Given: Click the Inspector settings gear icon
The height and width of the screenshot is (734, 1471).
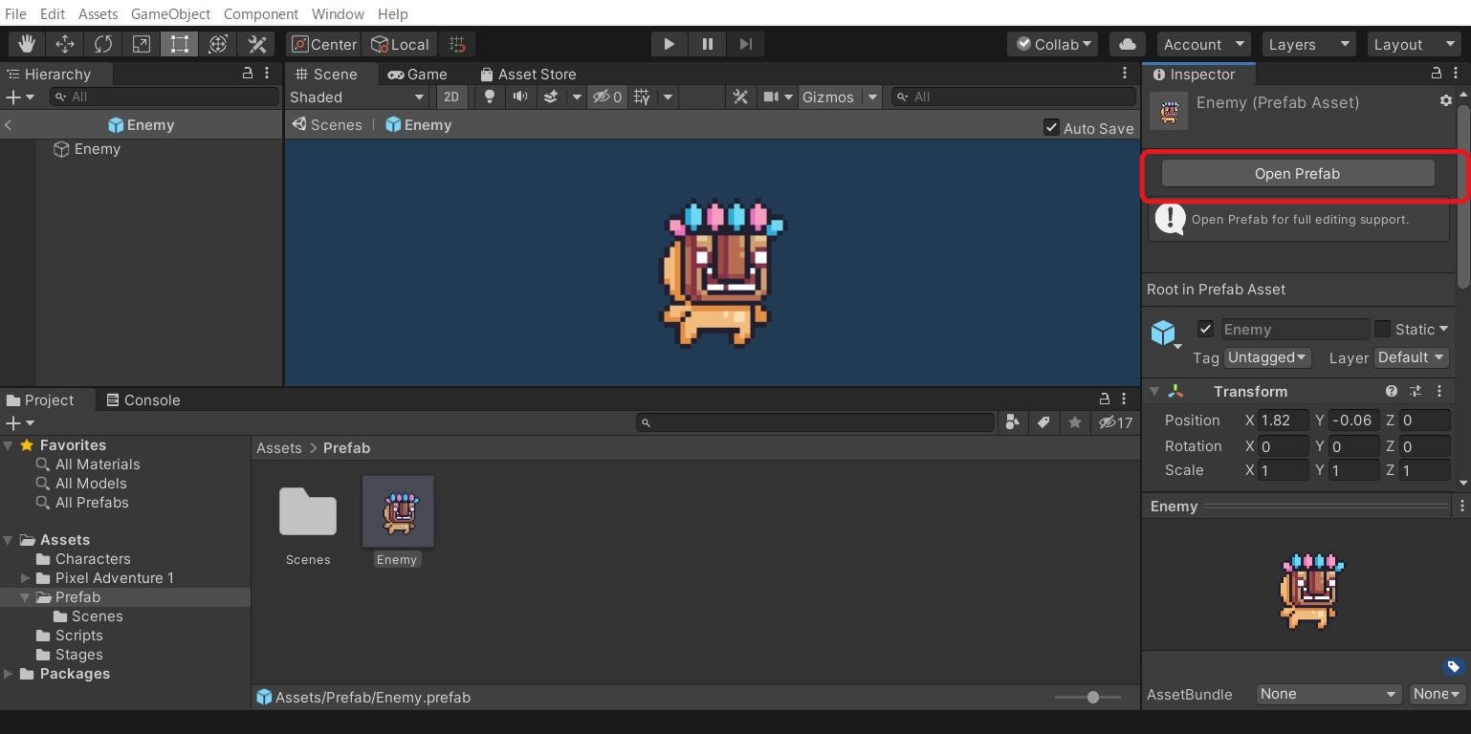Looking at the screenshot, I should click(x=1446, y=100).
